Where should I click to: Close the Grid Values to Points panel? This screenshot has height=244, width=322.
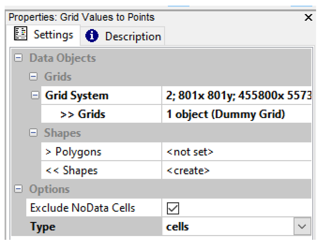pos(308,18)
